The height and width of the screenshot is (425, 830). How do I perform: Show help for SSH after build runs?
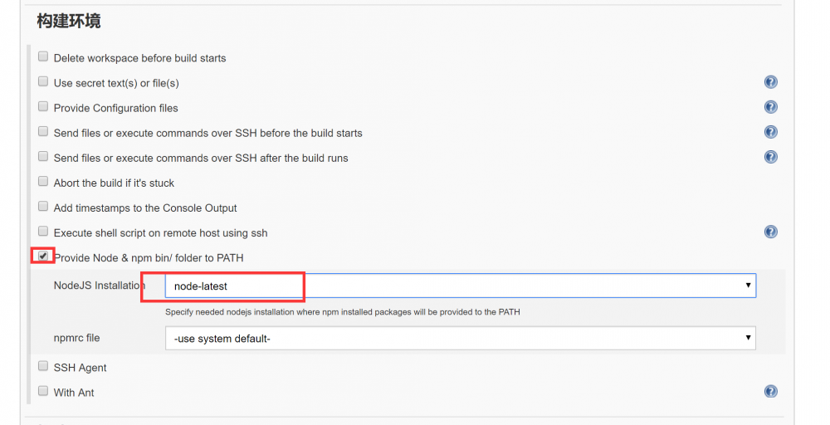pyautogui.click(x=770, y=157)
